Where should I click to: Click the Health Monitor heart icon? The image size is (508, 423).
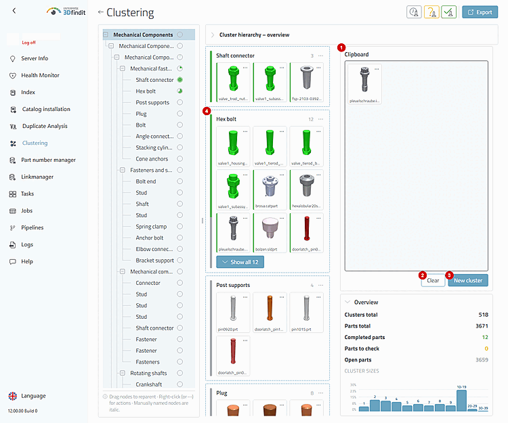(13, 75)
